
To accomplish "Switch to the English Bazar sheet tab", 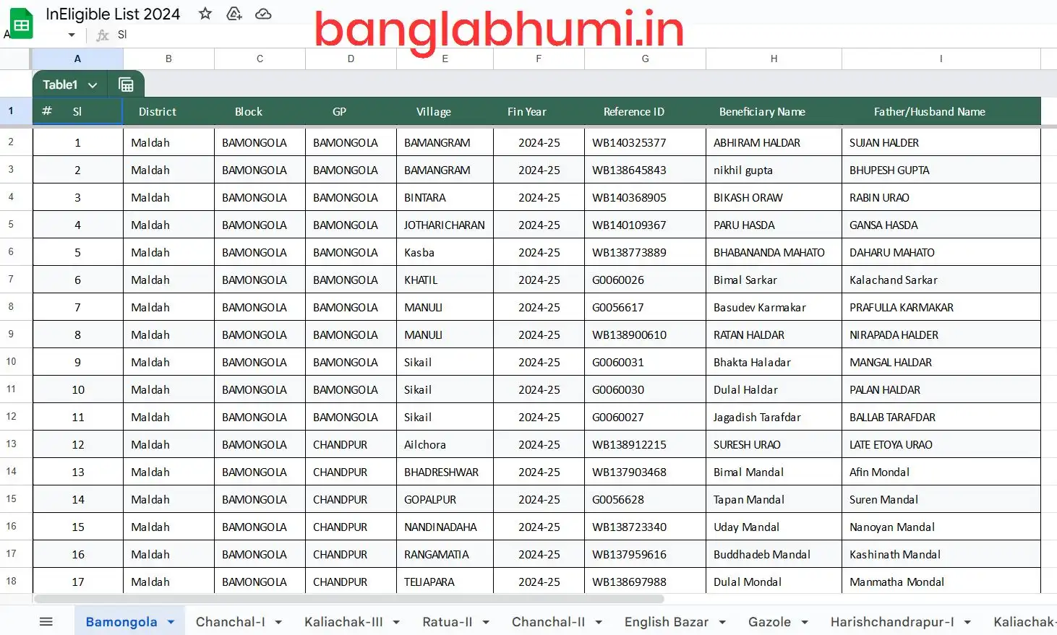I will coord(667,622).
